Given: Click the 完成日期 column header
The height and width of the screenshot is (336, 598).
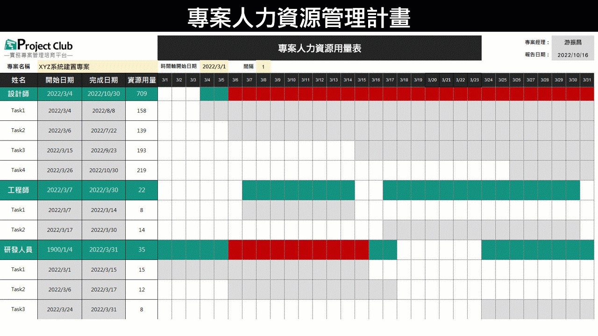Looking at the screenshot, I should tap(104, 80).
